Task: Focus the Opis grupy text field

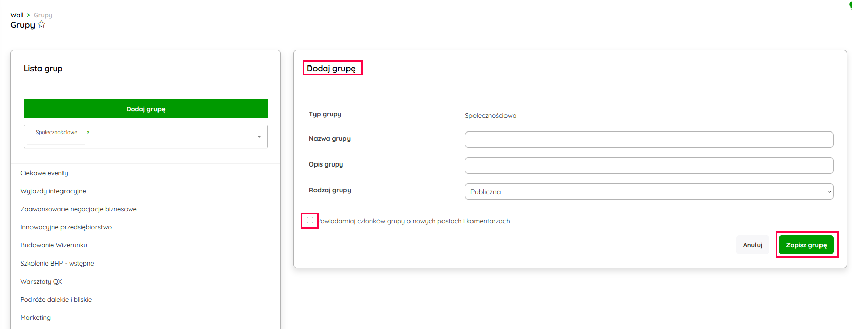Action: [x=648, y=166]
